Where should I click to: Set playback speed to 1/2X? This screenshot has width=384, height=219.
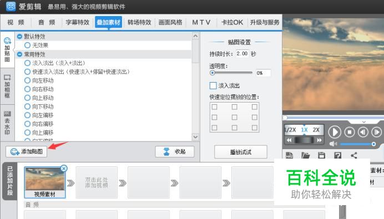pyautogui.click(x=290, y=130)
